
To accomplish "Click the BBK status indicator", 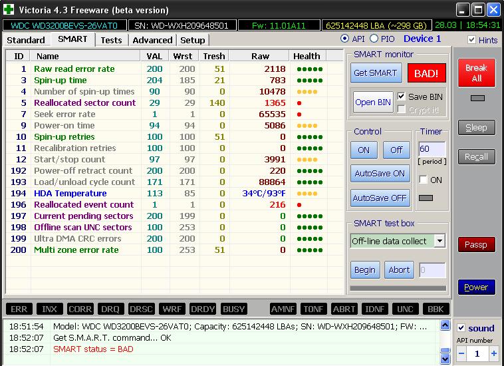I will click(x=436, y=309).
